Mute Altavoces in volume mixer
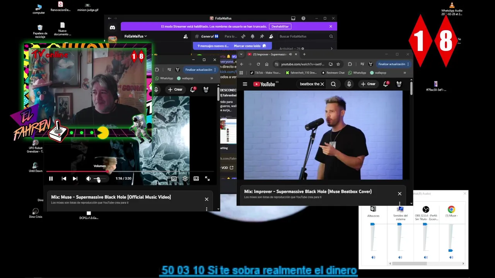This screenshot has width=495, height=278. [373, 257]
